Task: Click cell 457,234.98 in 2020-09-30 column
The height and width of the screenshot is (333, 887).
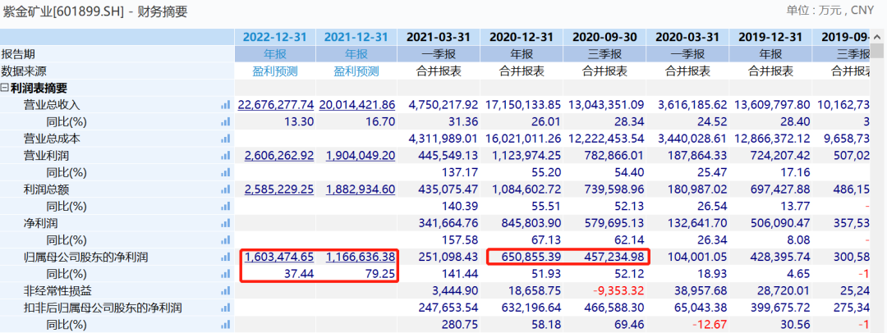Action: [614, 258]
